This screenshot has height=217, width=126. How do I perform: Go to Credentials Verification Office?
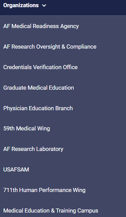point(40,67)
